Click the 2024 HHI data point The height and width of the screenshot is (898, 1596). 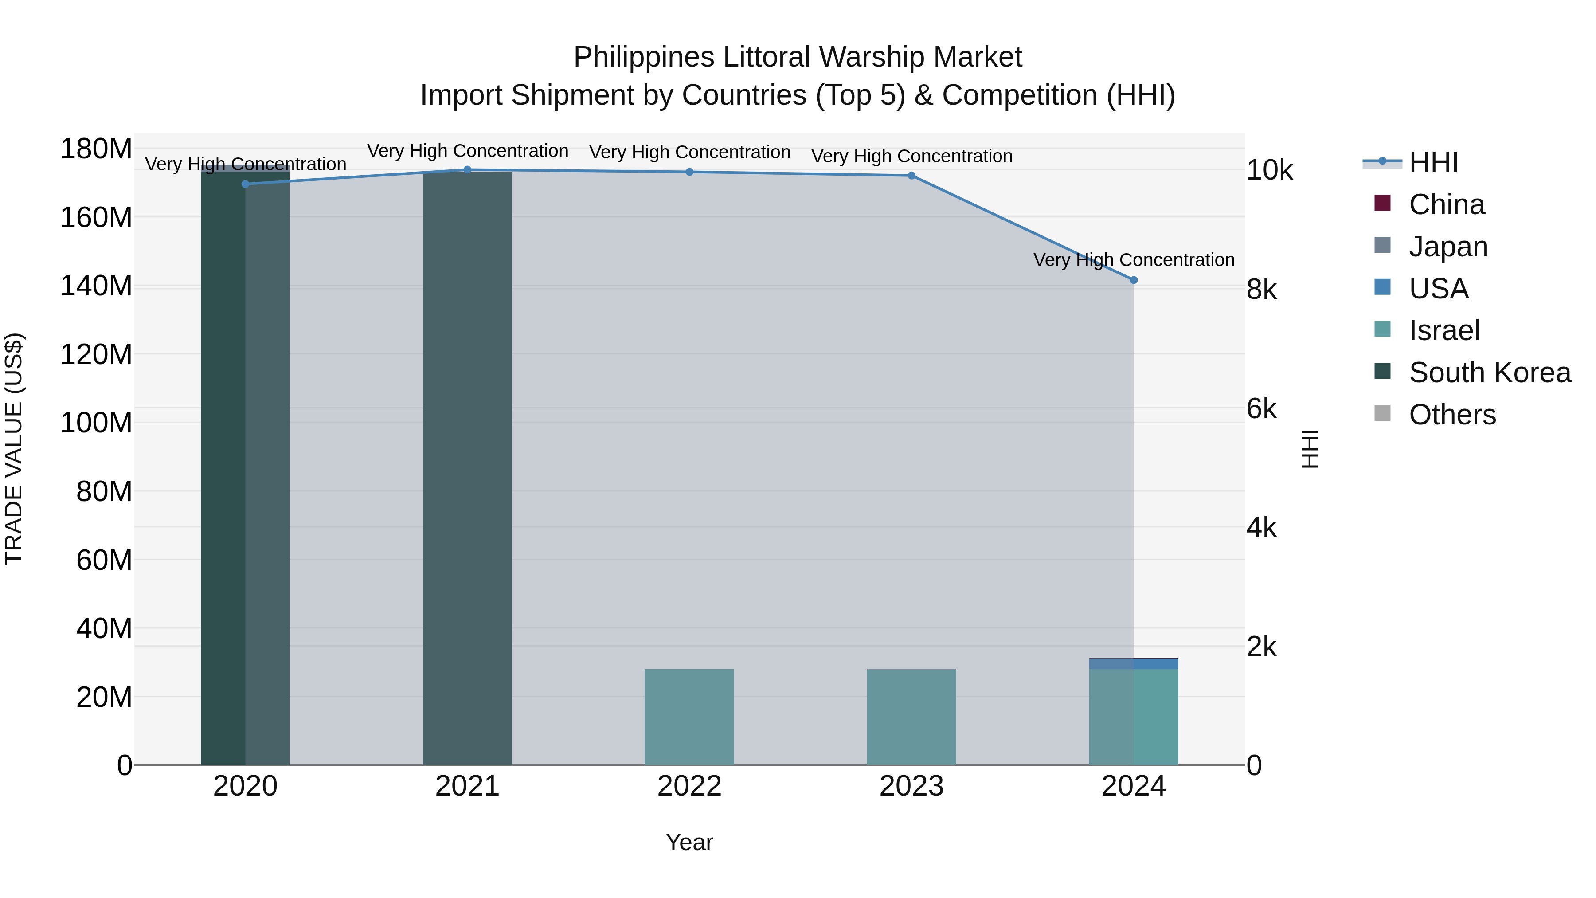click(x=1134, y=280)
